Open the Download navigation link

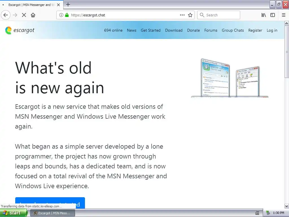coord(174,30)
